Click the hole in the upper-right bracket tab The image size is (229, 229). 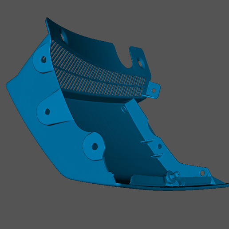point(141,63)
